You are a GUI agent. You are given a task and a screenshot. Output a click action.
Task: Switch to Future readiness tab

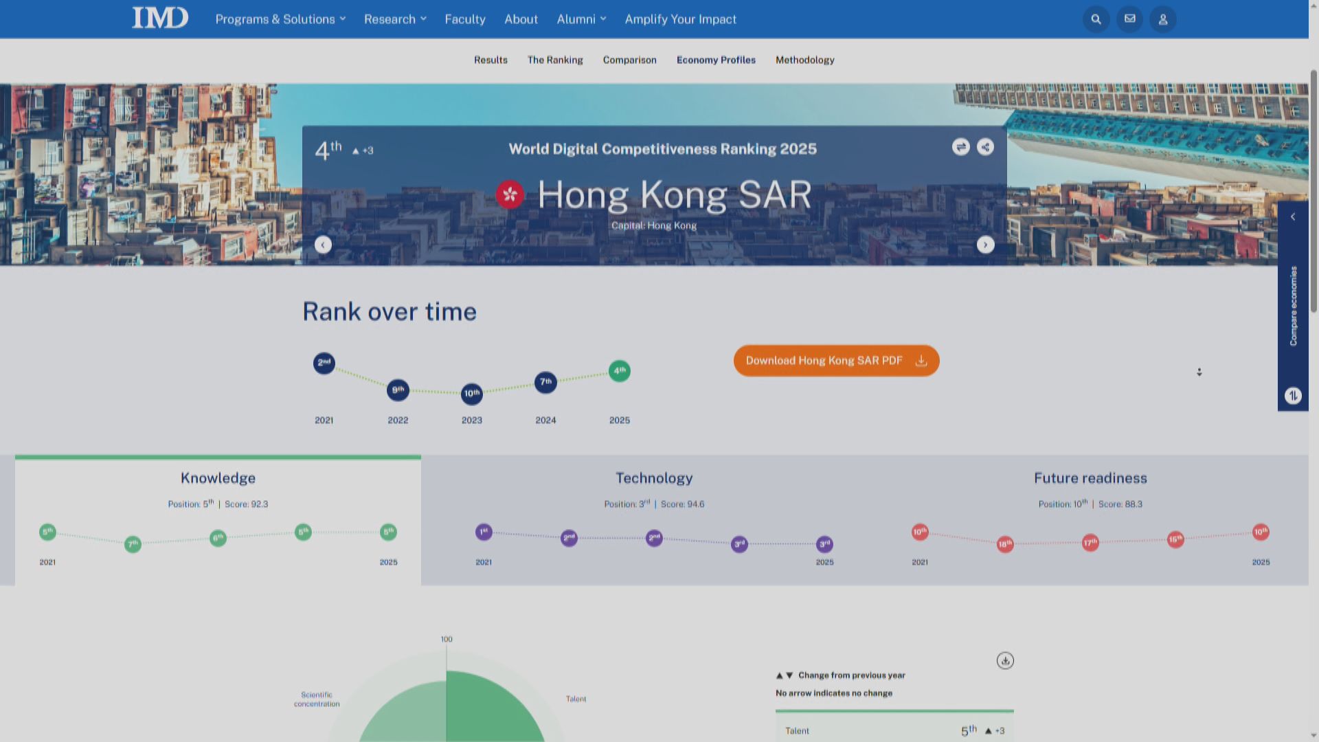pyautogui.click(x=1090, y=478)
